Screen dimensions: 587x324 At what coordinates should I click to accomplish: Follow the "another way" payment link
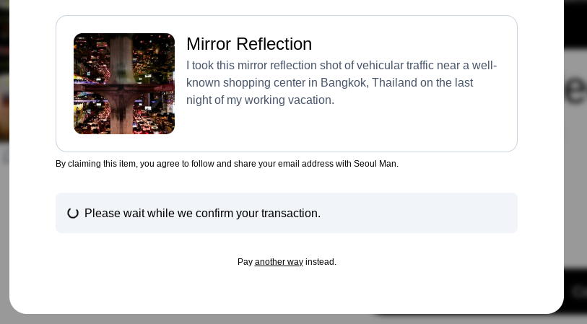point(279,262)
